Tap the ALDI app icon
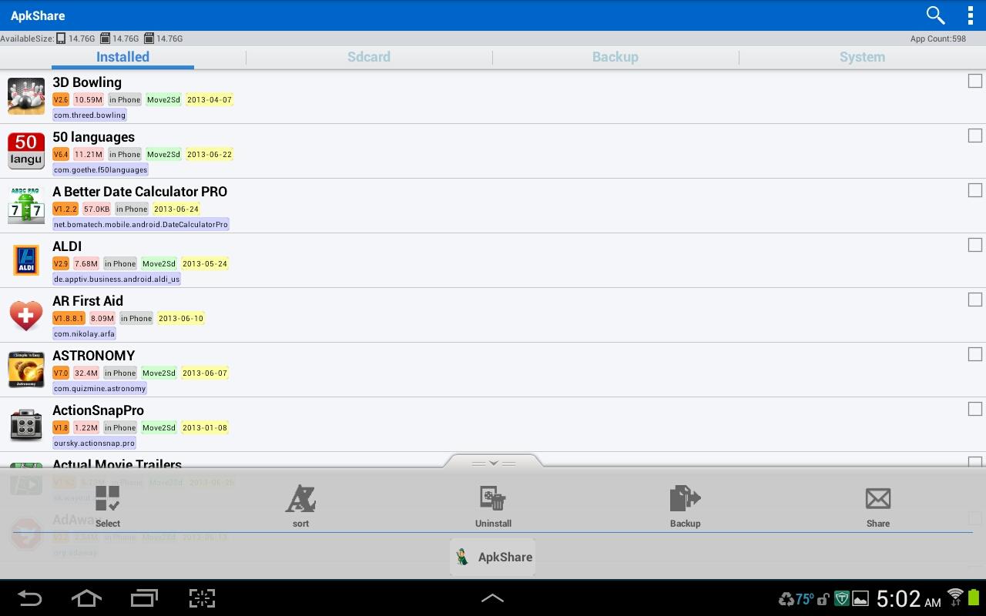The image size is (986, 616). [x=26, y=260]
